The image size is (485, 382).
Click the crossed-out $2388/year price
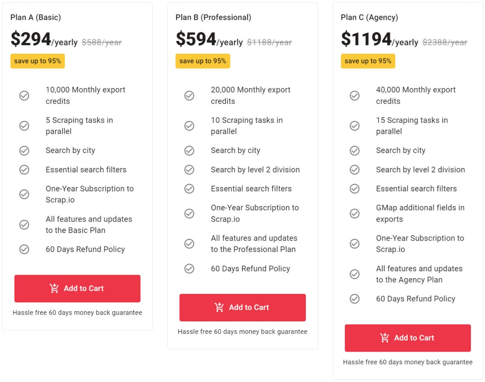click(x=445, y=42)
